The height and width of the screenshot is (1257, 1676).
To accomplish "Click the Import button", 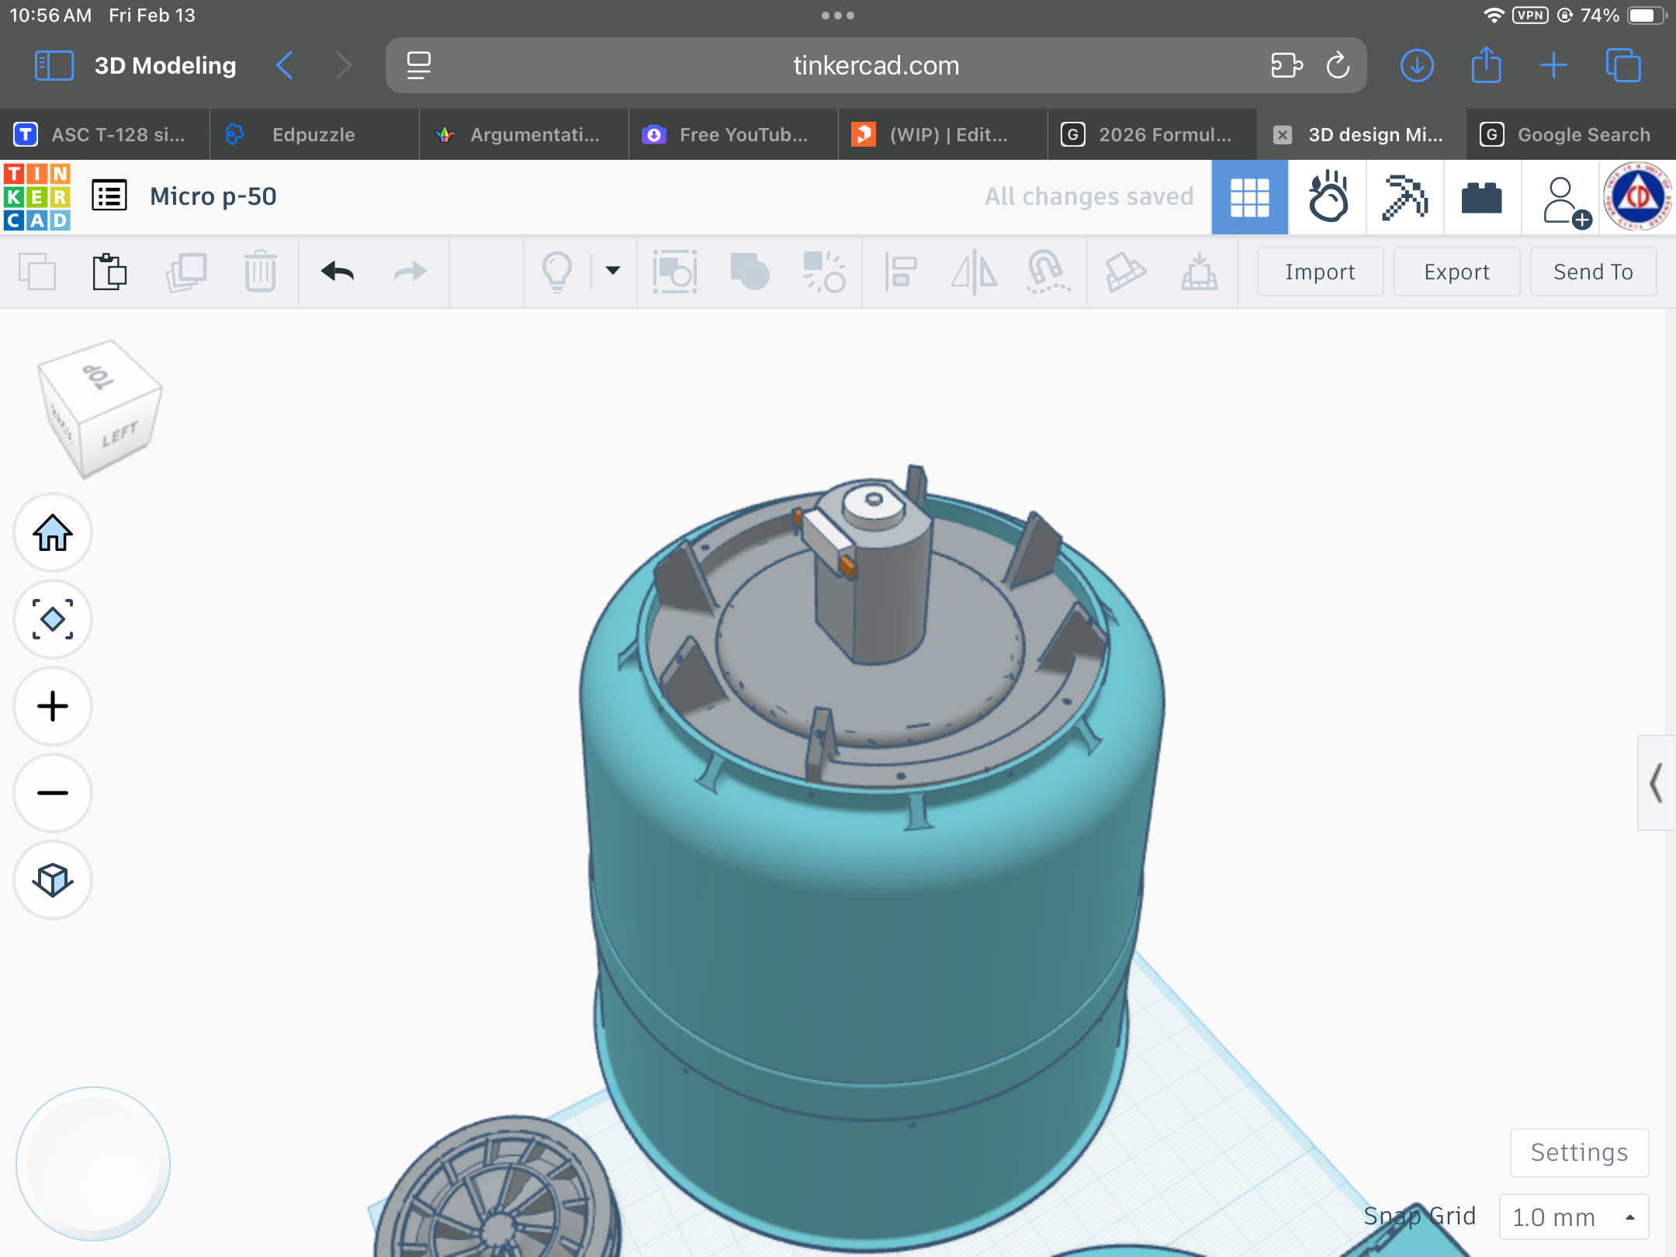I will point(1320,272).
